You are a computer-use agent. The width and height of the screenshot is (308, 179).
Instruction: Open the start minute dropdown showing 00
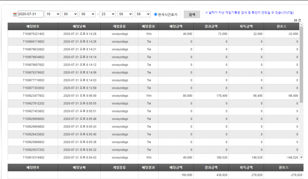70,14
